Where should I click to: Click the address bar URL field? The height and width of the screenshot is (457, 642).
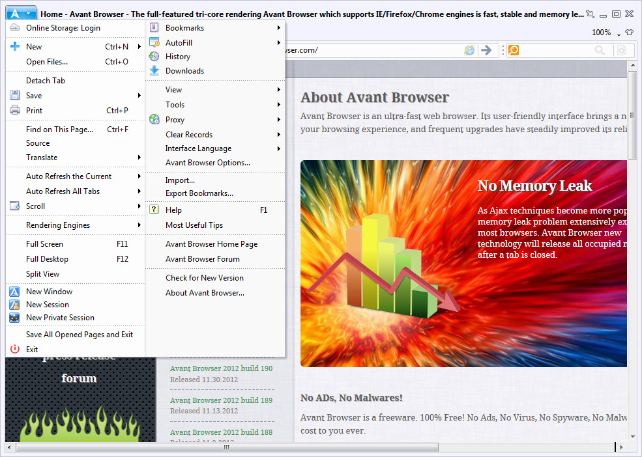373,50
